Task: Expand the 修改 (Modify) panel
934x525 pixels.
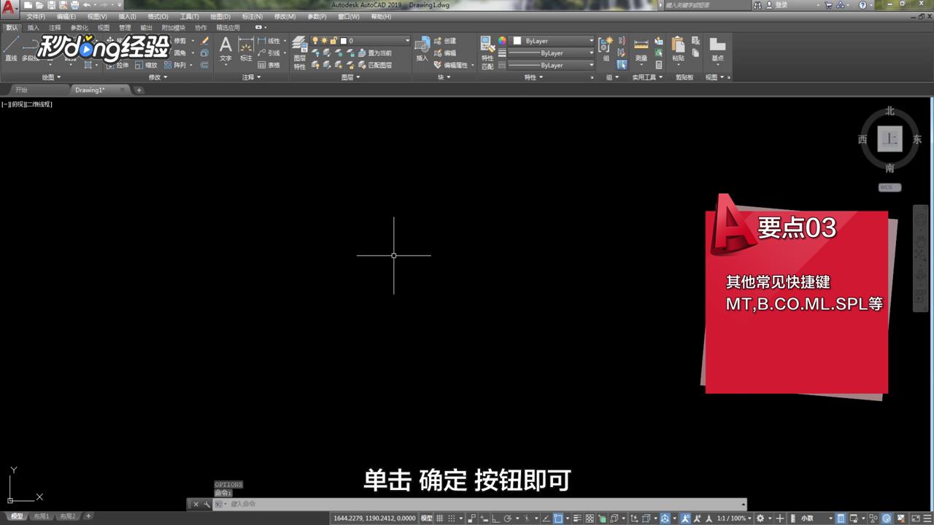Action: point(158,77)
